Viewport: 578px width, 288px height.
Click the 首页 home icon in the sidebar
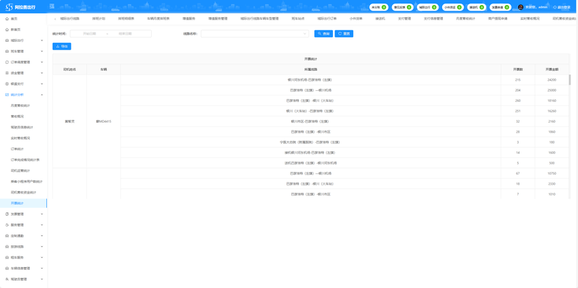tap(7, 19)
